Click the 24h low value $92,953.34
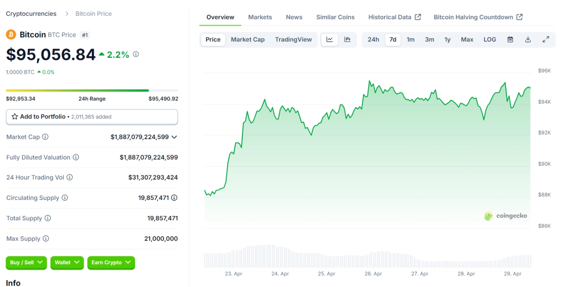This screenshot has height=287, width=563. [x=20, y=99]
